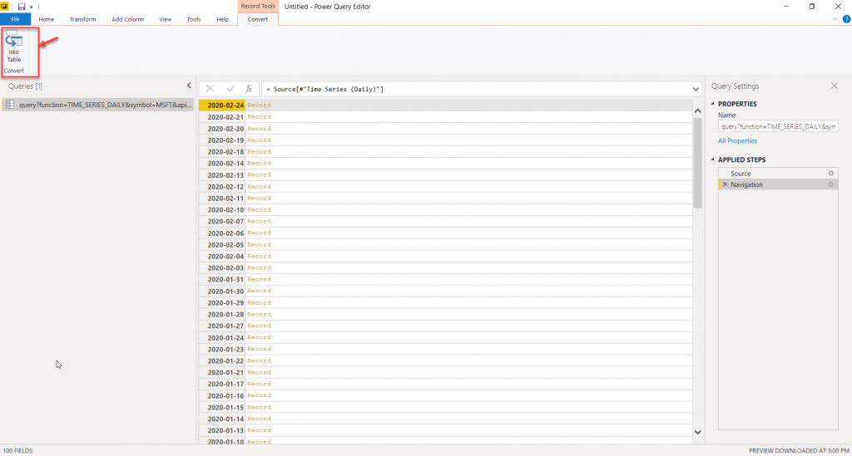This screenshot has width=852, height=456.
Task: Open the Record link for 2020-01-22
Action: click(x=259, y=360)
